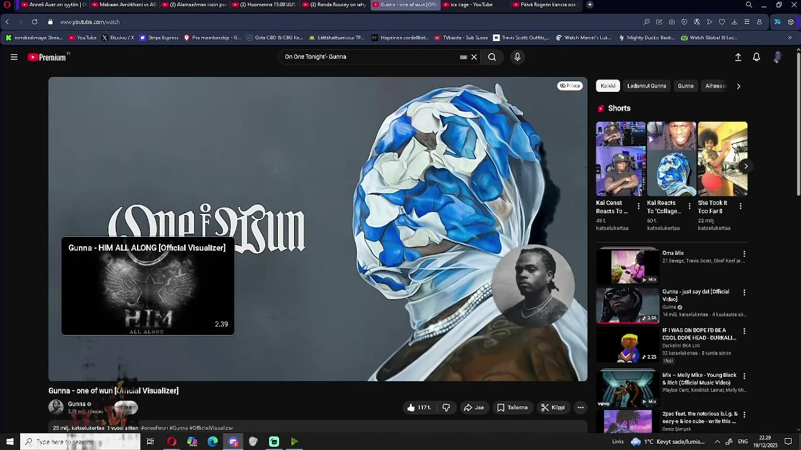Switch to Ronda Rousey browser tab

335,4
